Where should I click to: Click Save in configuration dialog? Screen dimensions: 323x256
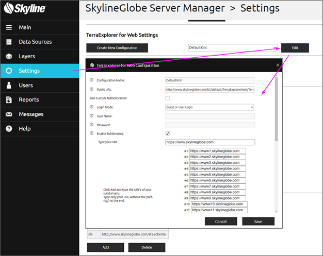tap(258, 221)
